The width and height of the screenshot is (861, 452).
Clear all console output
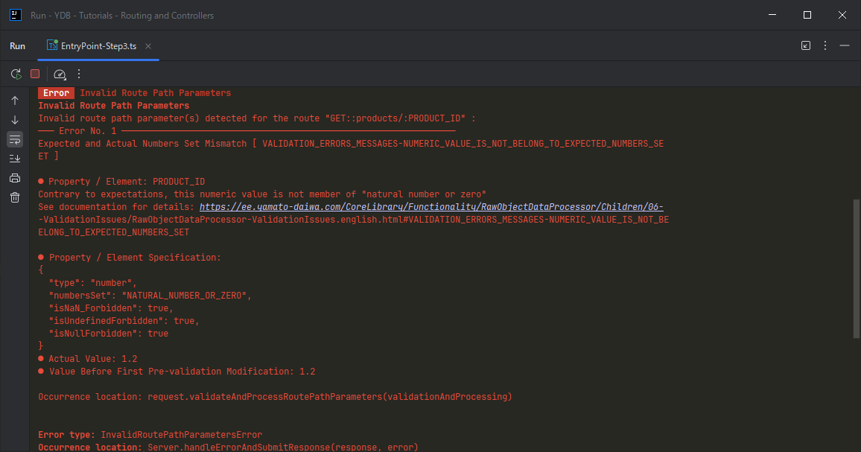pos(15,197)
